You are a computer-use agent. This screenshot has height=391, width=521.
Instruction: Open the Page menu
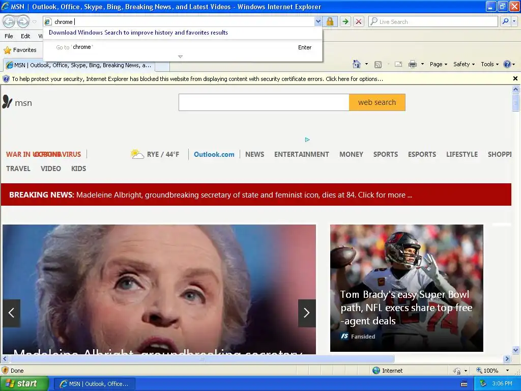pos(439,64)
